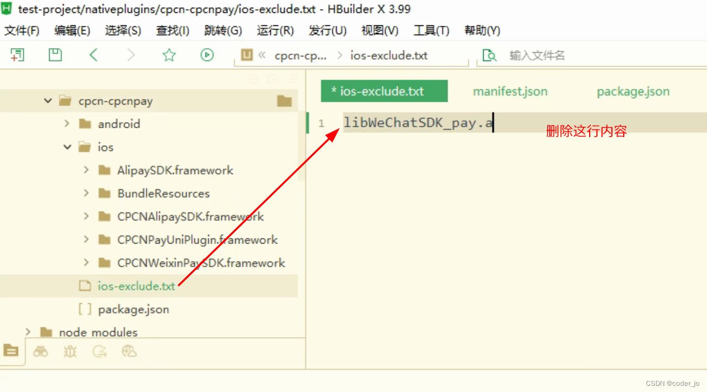Select ios-exclude.txt in the project tree
The width and height of the screenshot is (707, 392).
136,286
